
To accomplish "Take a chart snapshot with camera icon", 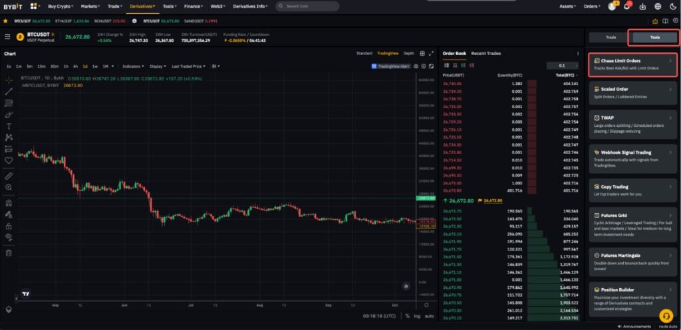I will (x=416, y=66).
